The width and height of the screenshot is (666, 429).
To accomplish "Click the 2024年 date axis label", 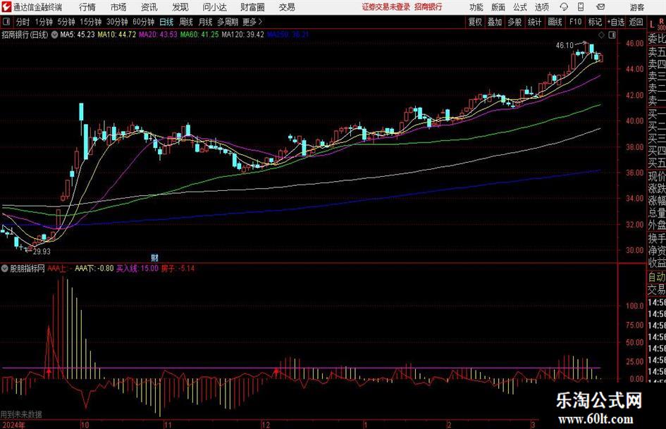I will click(x=13, y=425).
